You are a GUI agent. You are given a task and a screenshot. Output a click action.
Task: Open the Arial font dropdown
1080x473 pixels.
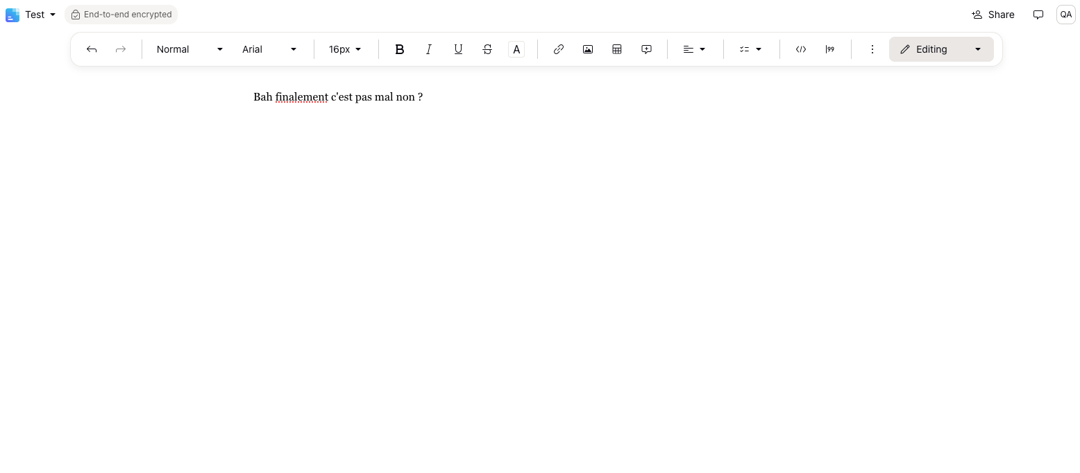269,49
